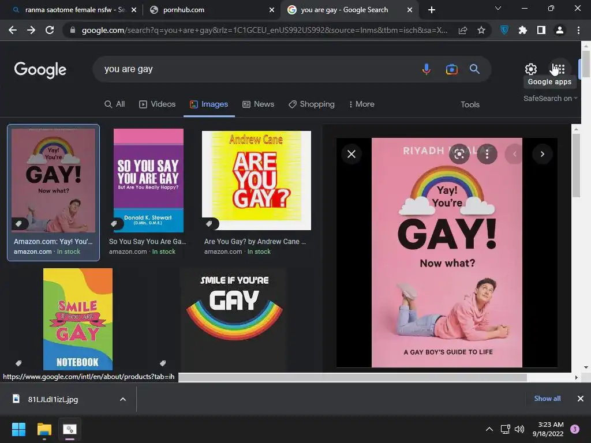Select Smile If You're Gay rainbow thumbnail
The width and height of the screenshot is (591, 443).
click(234, 319)
